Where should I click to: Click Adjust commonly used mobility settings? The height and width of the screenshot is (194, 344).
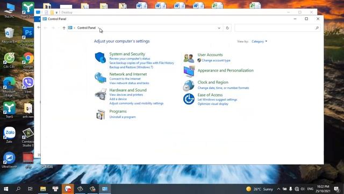[136, 103]
